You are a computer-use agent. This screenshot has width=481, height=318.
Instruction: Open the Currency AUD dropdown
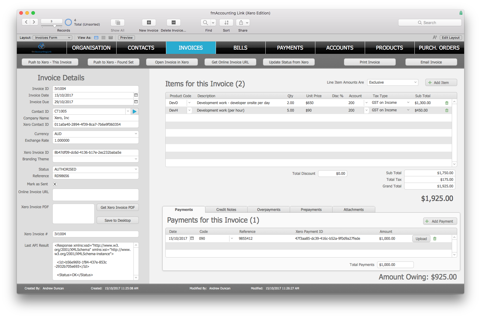point(95,134)
